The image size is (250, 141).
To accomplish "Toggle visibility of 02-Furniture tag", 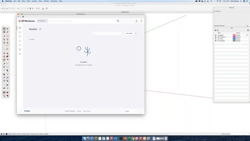I will coord(216,37).
